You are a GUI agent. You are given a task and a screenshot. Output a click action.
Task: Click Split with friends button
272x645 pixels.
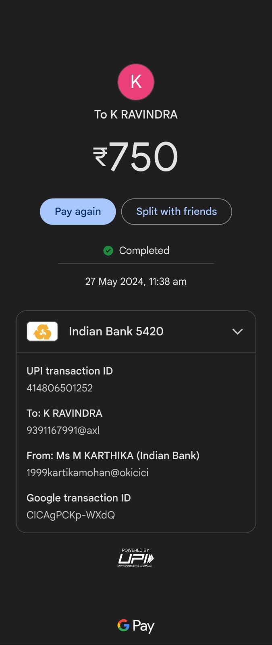(176, 212)
